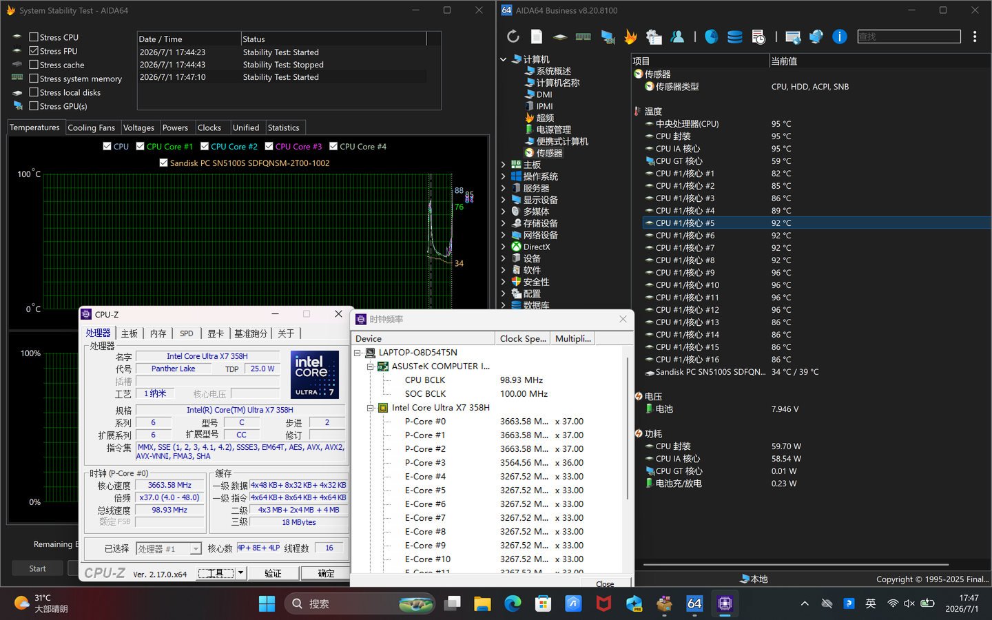Open Microsoft Store from the taskbar
The image size is (992, 620).
(543, 603)
